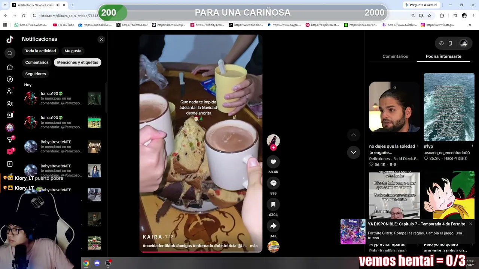Close the Notificaciones panel
Screen dimensions: 479x269
[101, 39]
